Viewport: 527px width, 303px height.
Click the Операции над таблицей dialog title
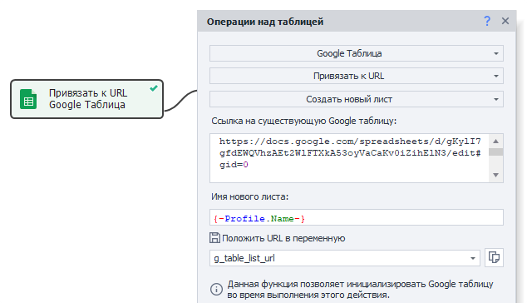[265, 22]
